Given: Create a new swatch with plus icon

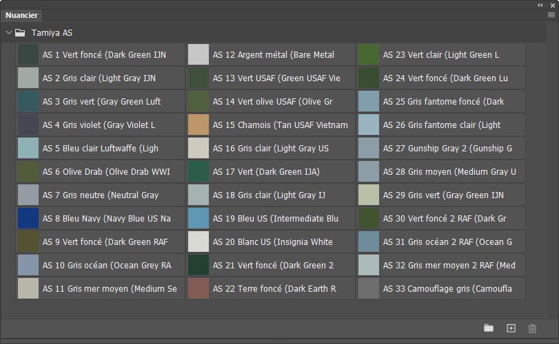Looking at the screenshot, I should [x=511, y=328].
